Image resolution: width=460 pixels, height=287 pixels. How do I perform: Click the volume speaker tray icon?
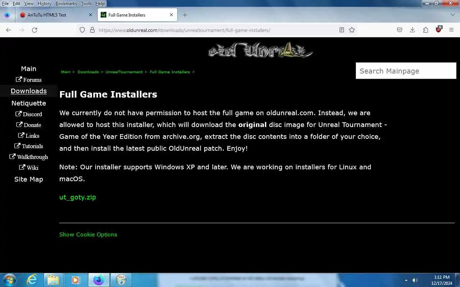(x=415, y=280)
